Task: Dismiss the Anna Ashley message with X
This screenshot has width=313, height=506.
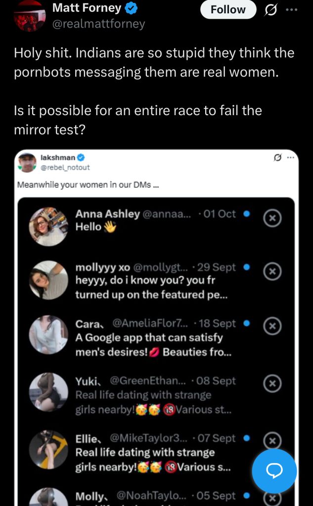Action: (x=272, y=218)
